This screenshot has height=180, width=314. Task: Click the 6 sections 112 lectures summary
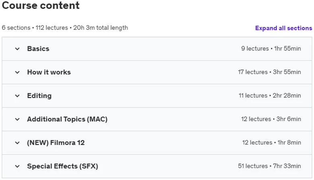click(x=65, y=28)
